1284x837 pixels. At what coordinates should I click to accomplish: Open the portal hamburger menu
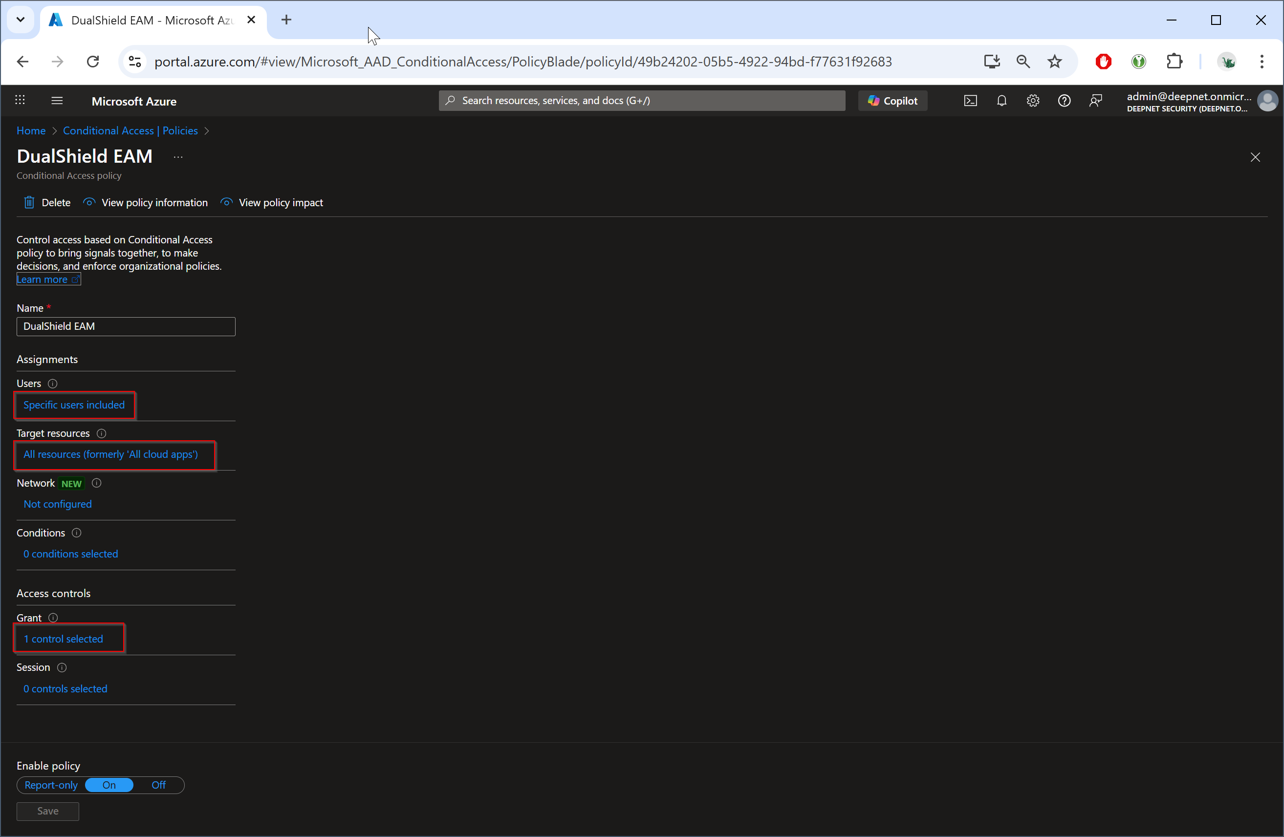(57, 101)
